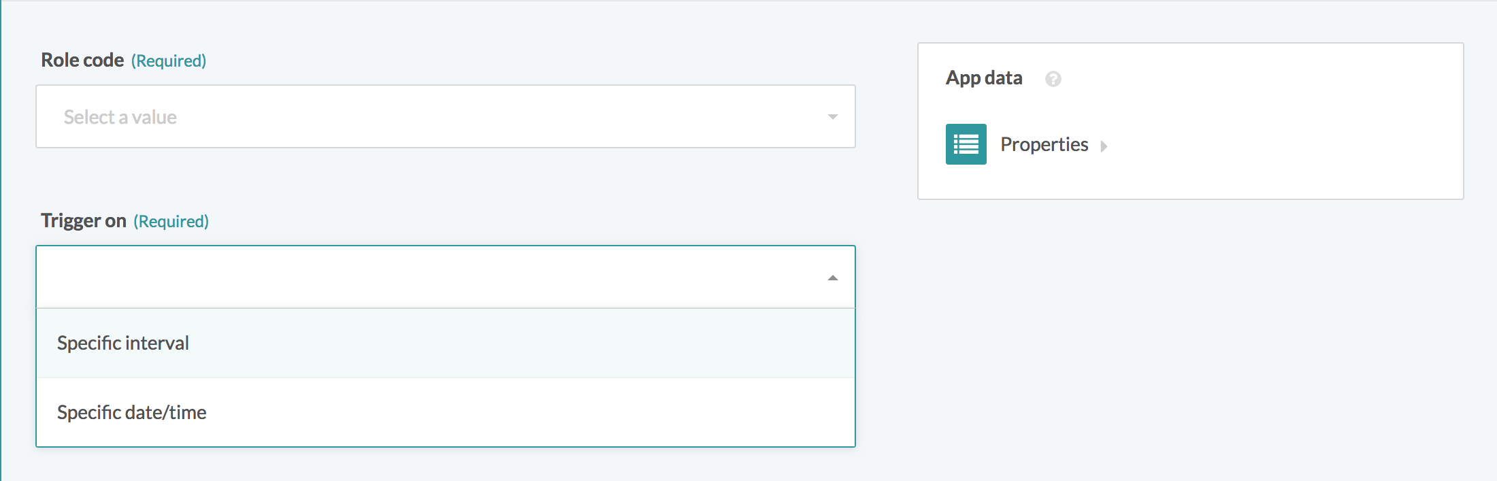Click "(Required)" beside Trigger on
Image resolution: width=1497 pixels, height=481 pixels.
point(171,222)
